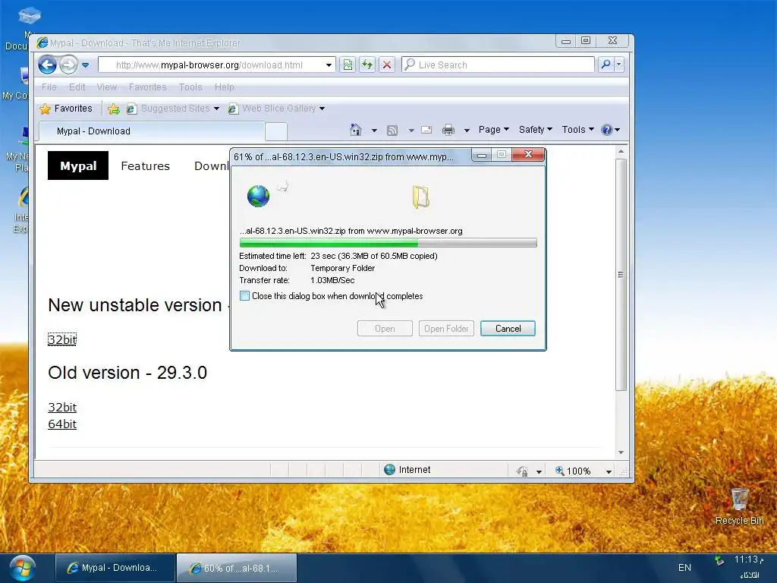The width and height of the screenshot is (777, 583).
Task: Open the Safety command menu
Action: (x=535, y=130)
